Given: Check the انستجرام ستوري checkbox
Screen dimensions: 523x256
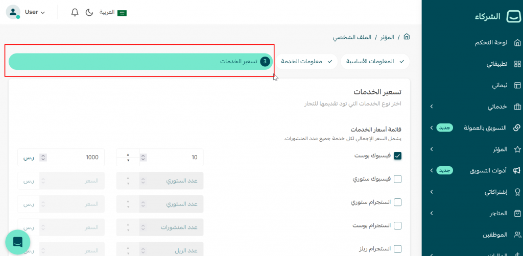Looking at the screenshot, I should [x=398, y=202].
